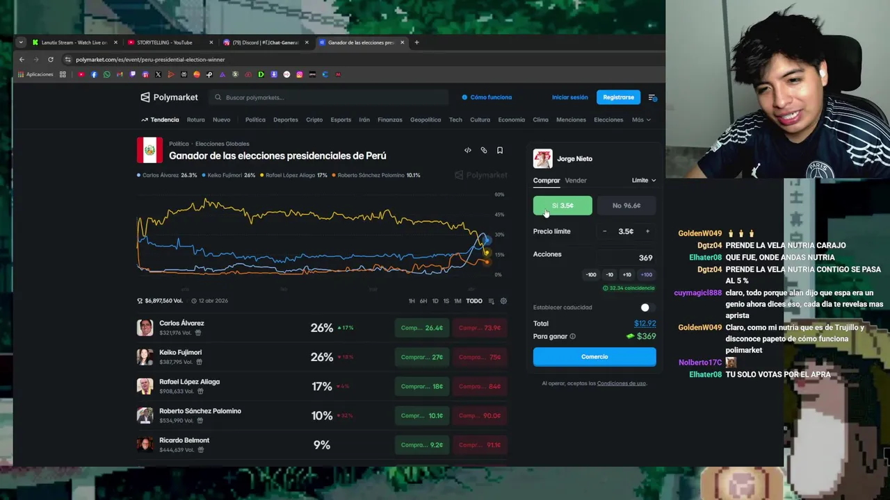Screen dimensions: 890x500
Task: Click the gift icon under Keiko Fujimori
Action: coord(199,362)
